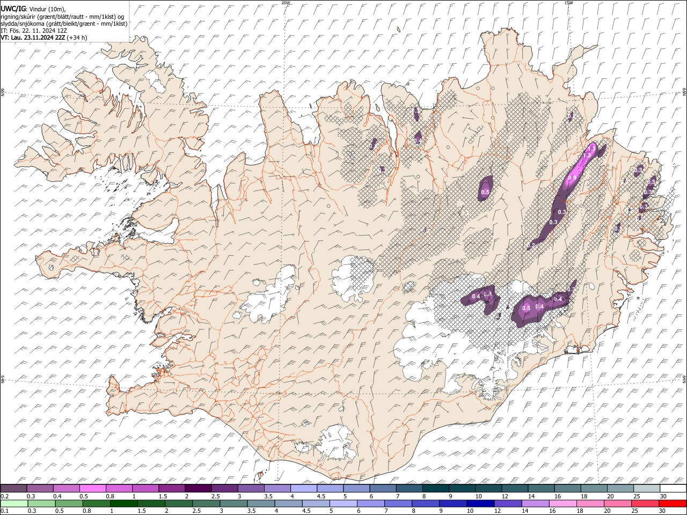Click the '20W' longitude label

pyautogui.click(x=286, y=3)
